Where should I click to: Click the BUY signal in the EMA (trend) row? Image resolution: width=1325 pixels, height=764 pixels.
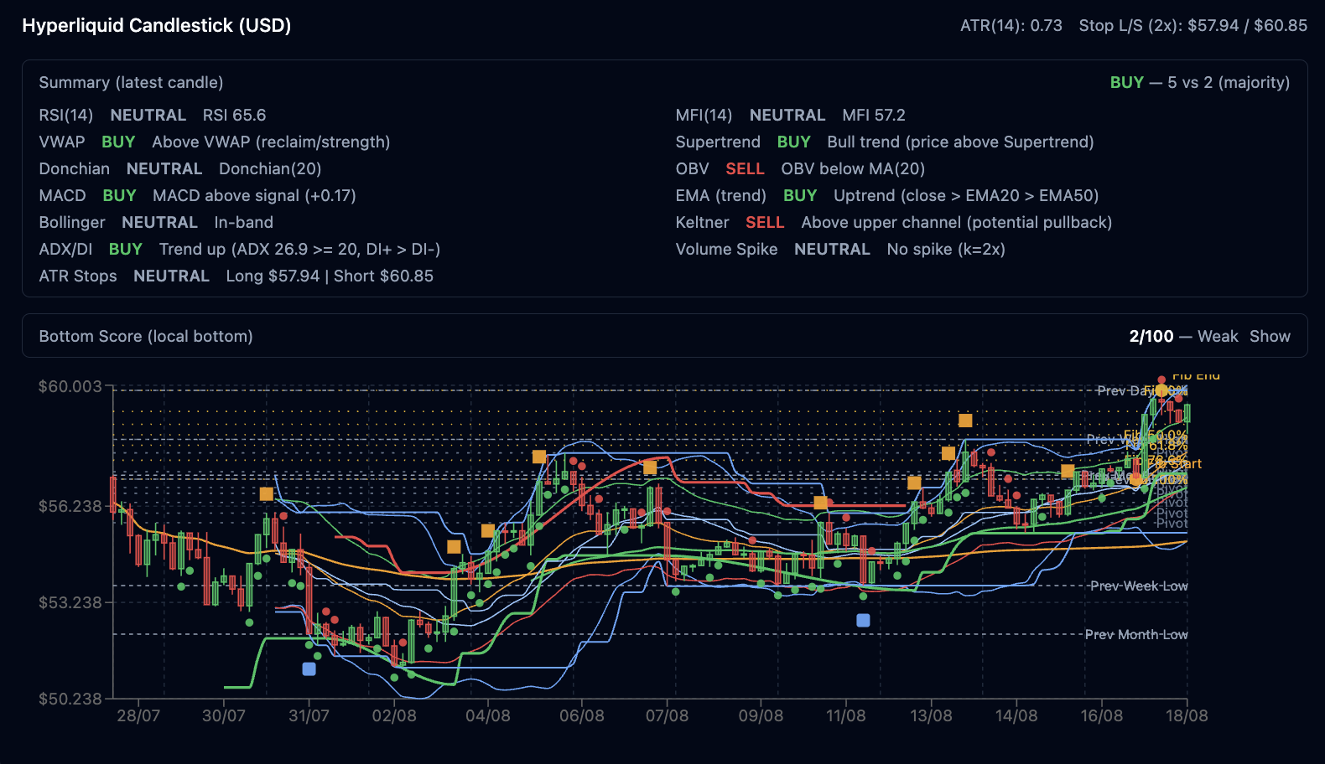click(x=800, y=195)
